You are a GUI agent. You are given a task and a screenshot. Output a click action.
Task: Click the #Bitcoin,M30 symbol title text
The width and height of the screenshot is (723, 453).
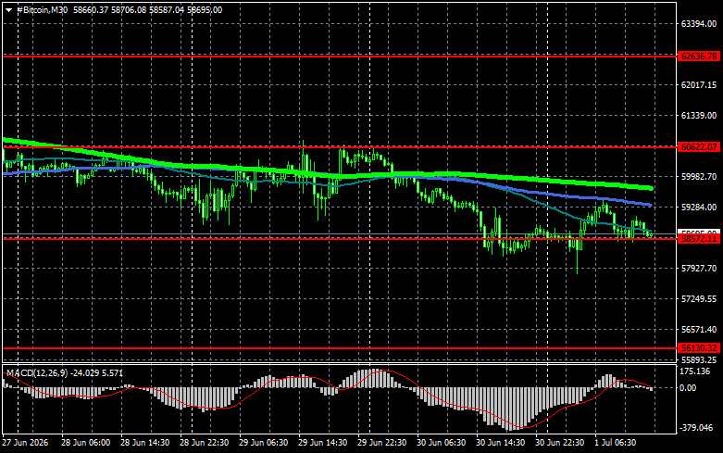(42, 9)
